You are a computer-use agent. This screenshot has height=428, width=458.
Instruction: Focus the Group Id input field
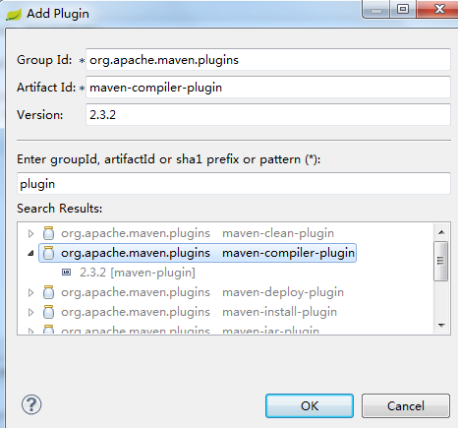tap(268, 59)
